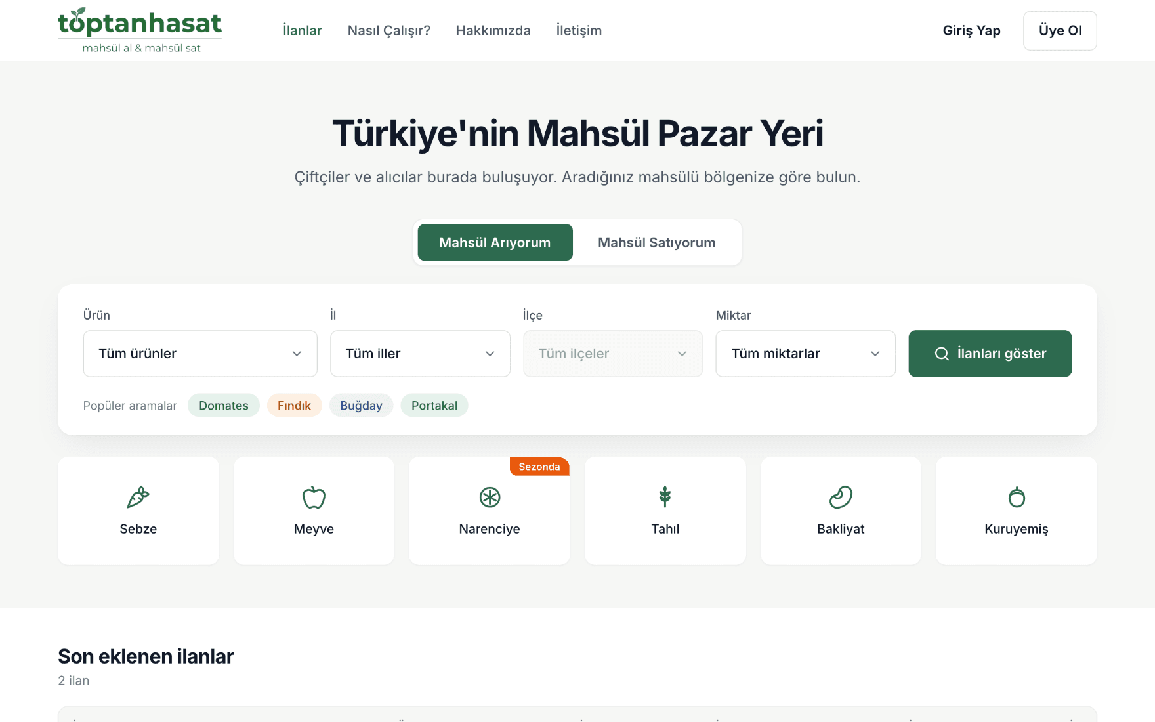Viewport: 1155px width, 722px height.
Task: Select the Fındık popular search chip
Action: pyautogui.click(x=294, y=406)
